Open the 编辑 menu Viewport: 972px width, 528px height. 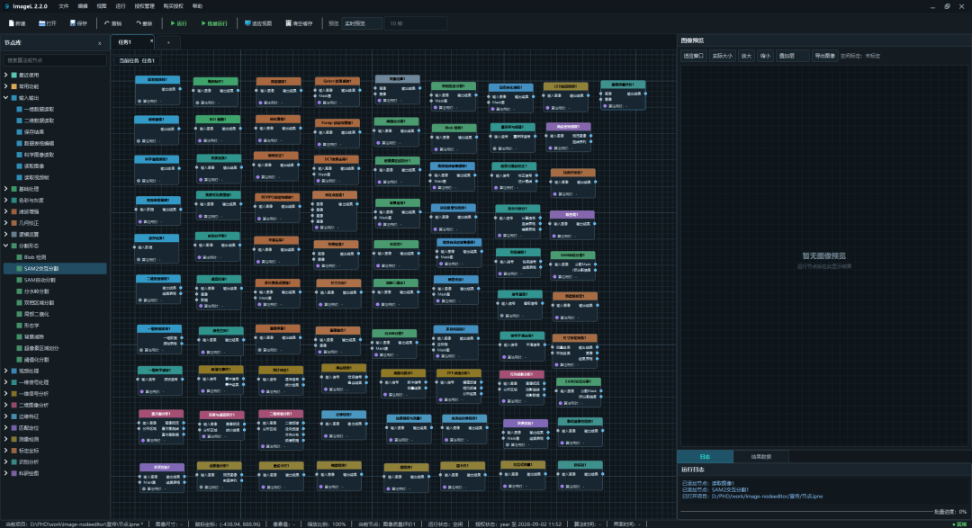83,6
